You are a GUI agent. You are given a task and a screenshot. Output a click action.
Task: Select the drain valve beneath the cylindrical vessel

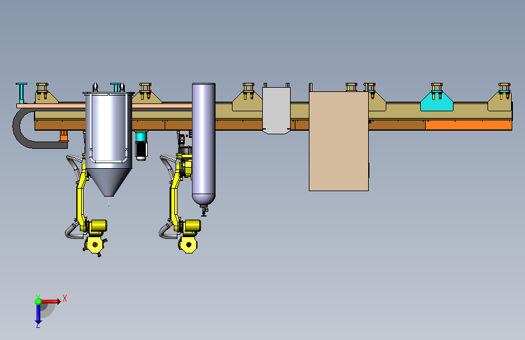tap(203, 211)
